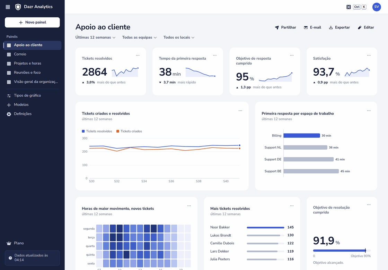Click the Satisfação sparkline chart

357,72
